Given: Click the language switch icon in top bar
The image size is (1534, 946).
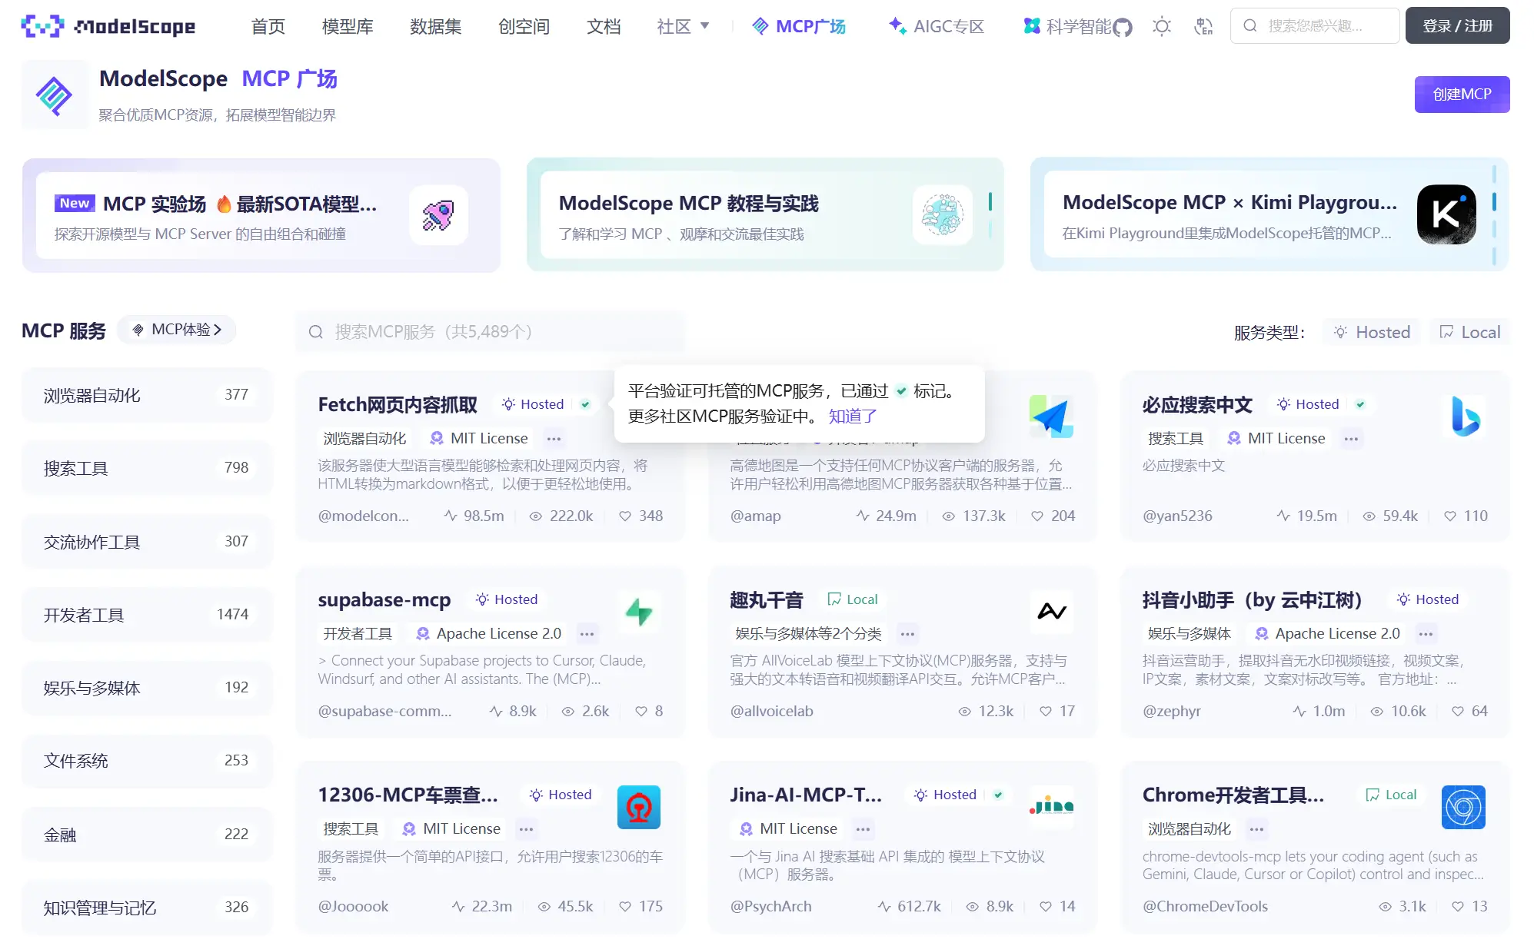Looking at the screenshot, I should [1203, 25].
